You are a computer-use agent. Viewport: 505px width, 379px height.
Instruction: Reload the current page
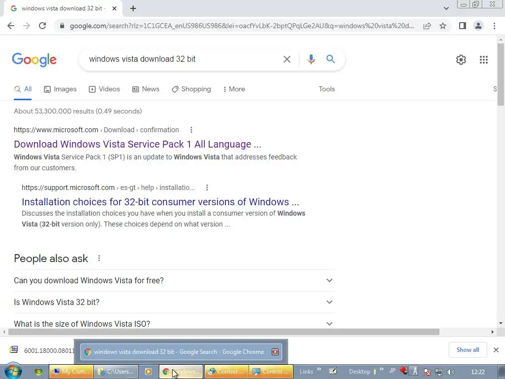(x=42, y=26)
